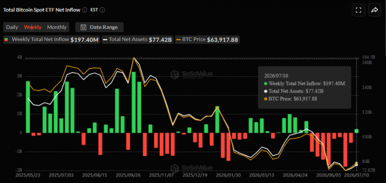Click tooltip Total Net Assets: $77.42B line

click(x=293, y=91)
